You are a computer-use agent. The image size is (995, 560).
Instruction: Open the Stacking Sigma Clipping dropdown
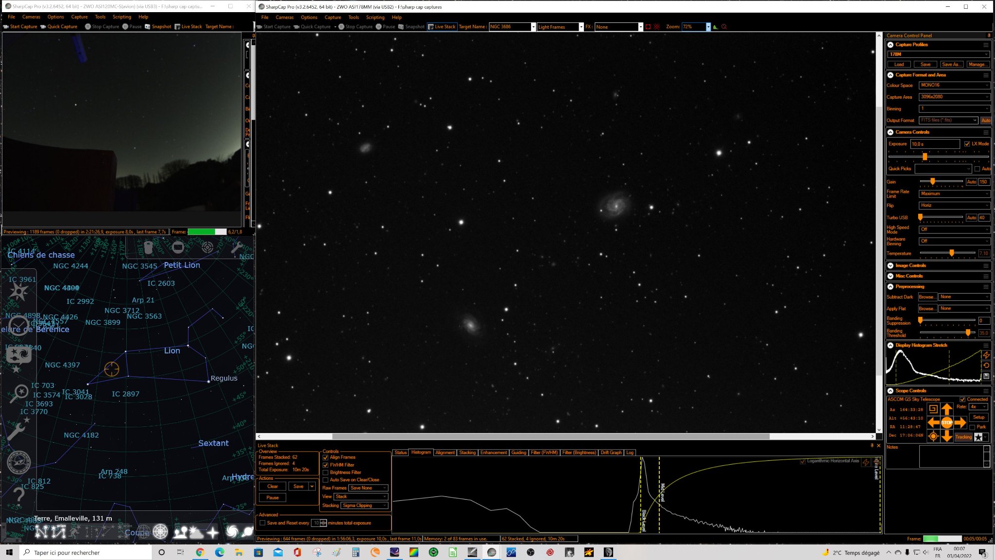point(364,506)
